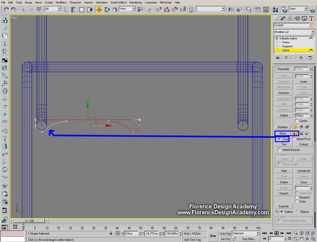
Task: Select the Move tool in toolbar
Action: [x=99, y=9]
